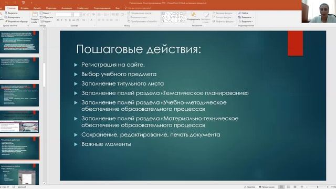Select last visible thumbnail 'Регистрация на сайте'
Image resolution: width=336 pixels, height=189 pixels.
(19, 174)
